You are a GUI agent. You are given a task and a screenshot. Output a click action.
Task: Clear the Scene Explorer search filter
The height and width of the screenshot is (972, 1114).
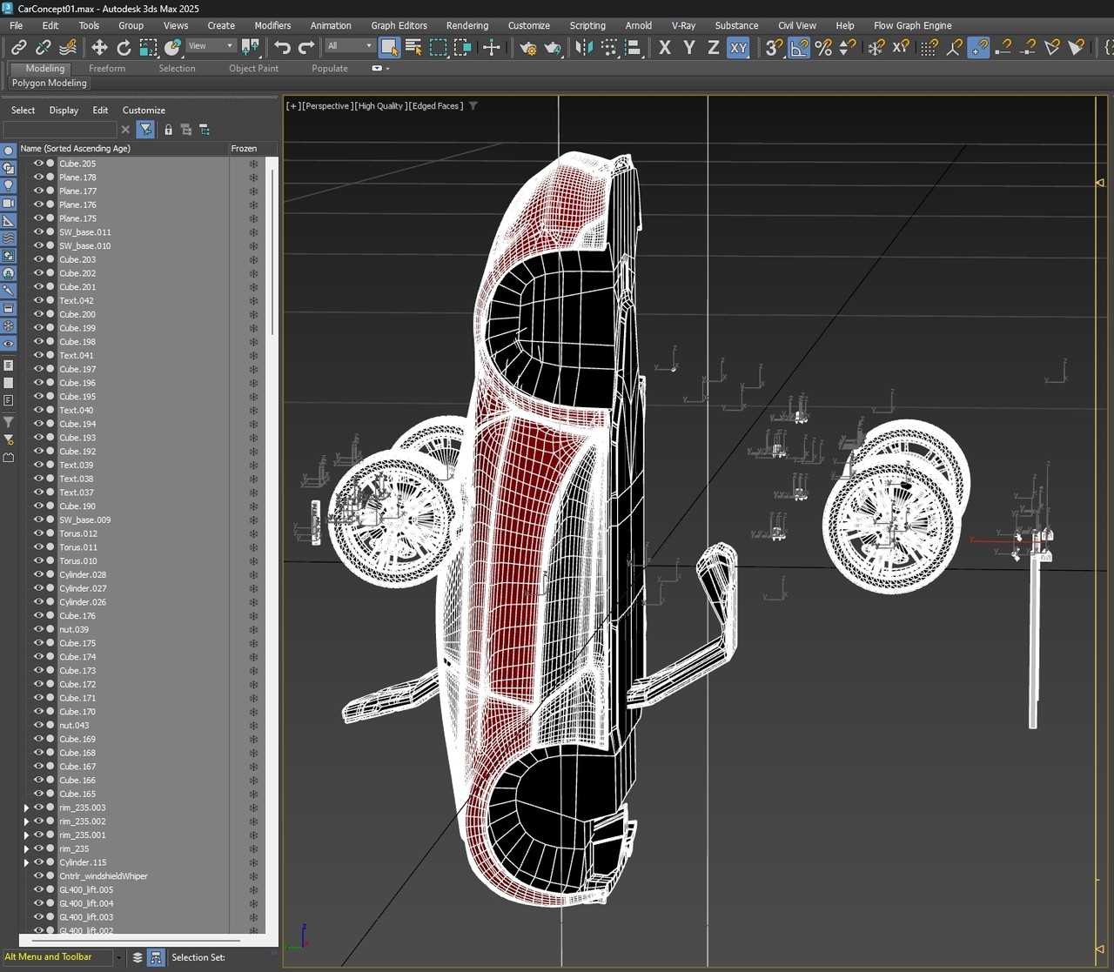tap(125, 130)
